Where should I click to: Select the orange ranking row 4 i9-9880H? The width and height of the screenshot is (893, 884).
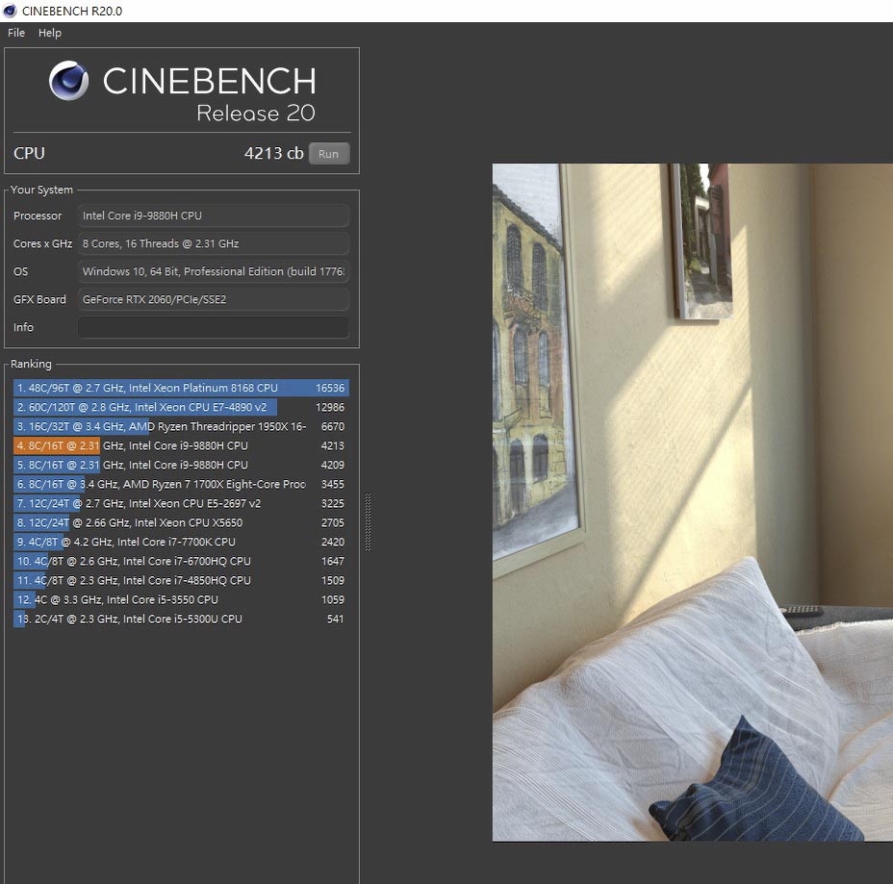coord(181,445)
